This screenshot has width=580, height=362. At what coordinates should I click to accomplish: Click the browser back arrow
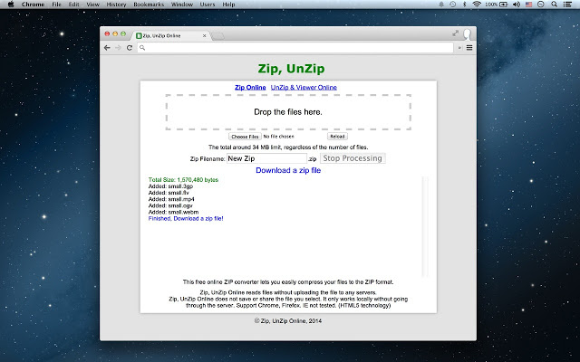pyautogui.click(x=108, y=47)
